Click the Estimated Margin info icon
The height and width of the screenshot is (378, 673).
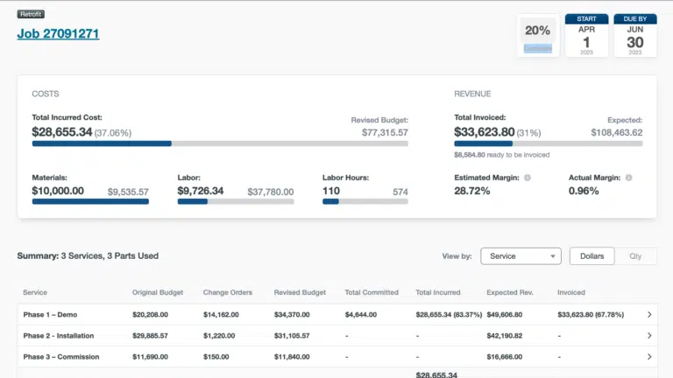coord(527,178)
